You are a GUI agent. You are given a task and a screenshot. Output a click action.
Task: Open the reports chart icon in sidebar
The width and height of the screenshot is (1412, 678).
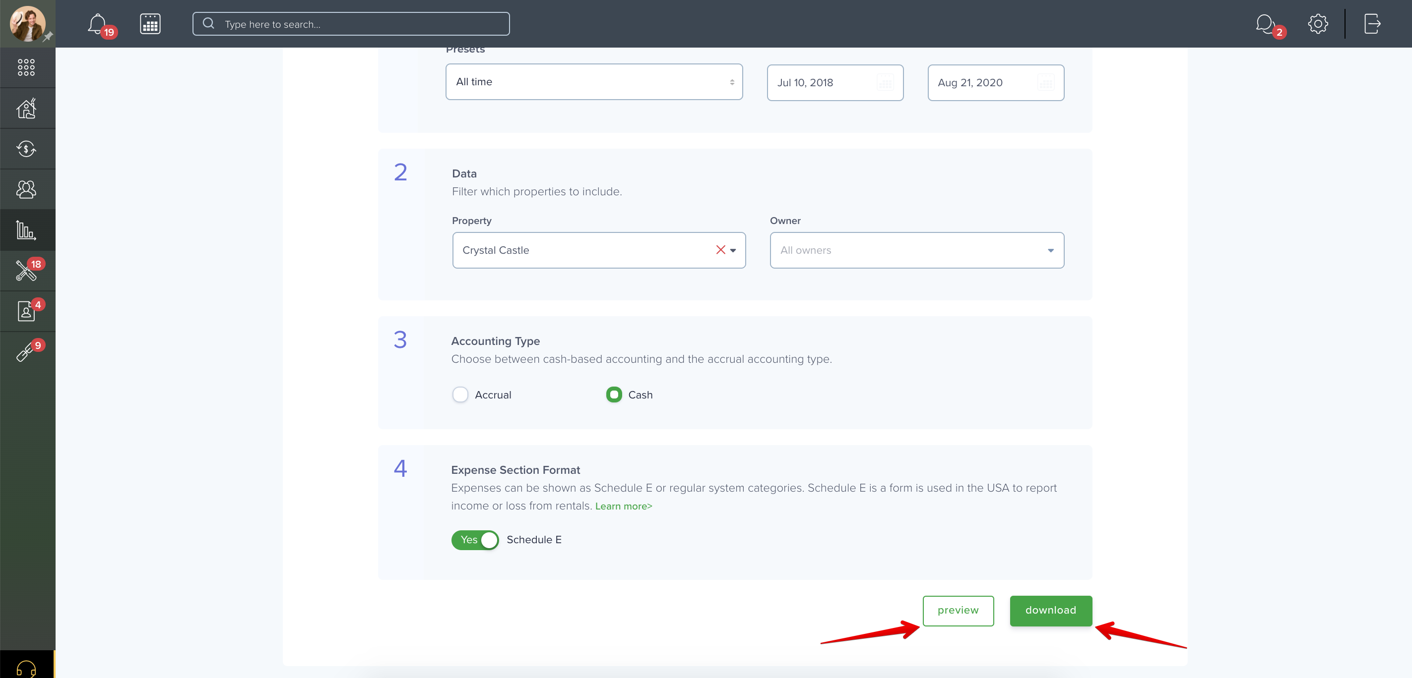click(x=26, y=230)
